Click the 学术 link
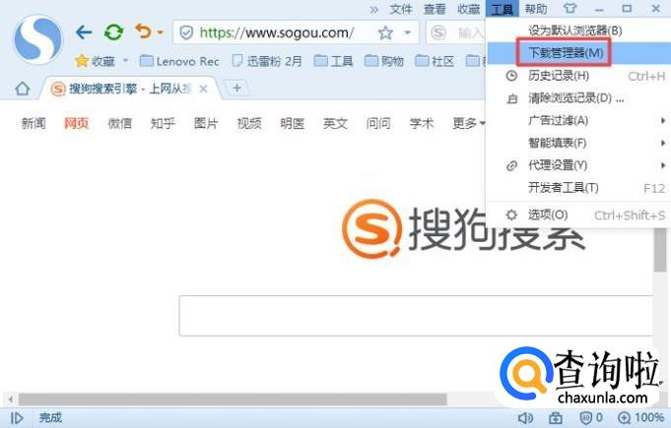671x428 pixels. tap(422, 123)
